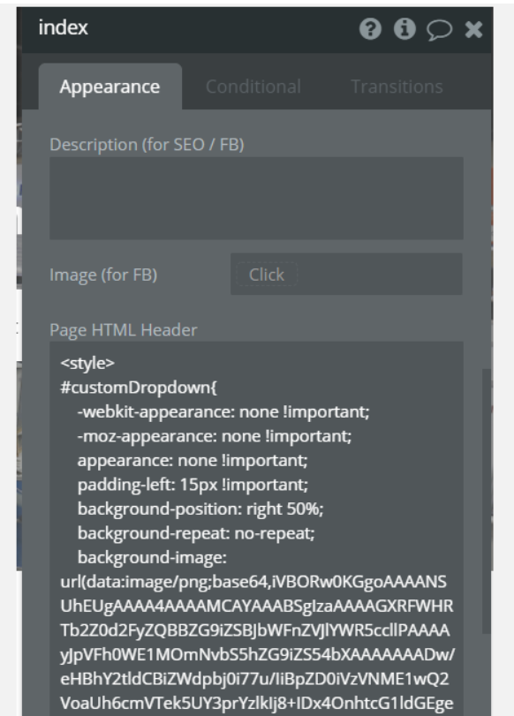Screen dimensions: 514x716
Task: Open the Conditional tab
Action: (x=253, y=87)
